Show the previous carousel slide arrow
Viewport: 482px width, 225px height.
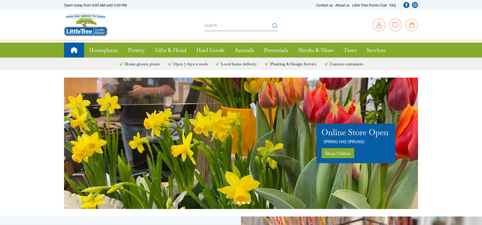coord(228,203)
